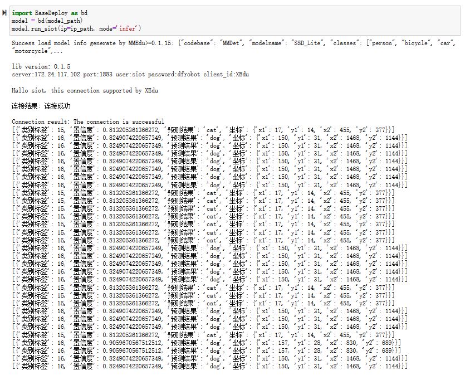Select the 'Success load model info' output line
The image size is (465, 375).
[233, 43]
